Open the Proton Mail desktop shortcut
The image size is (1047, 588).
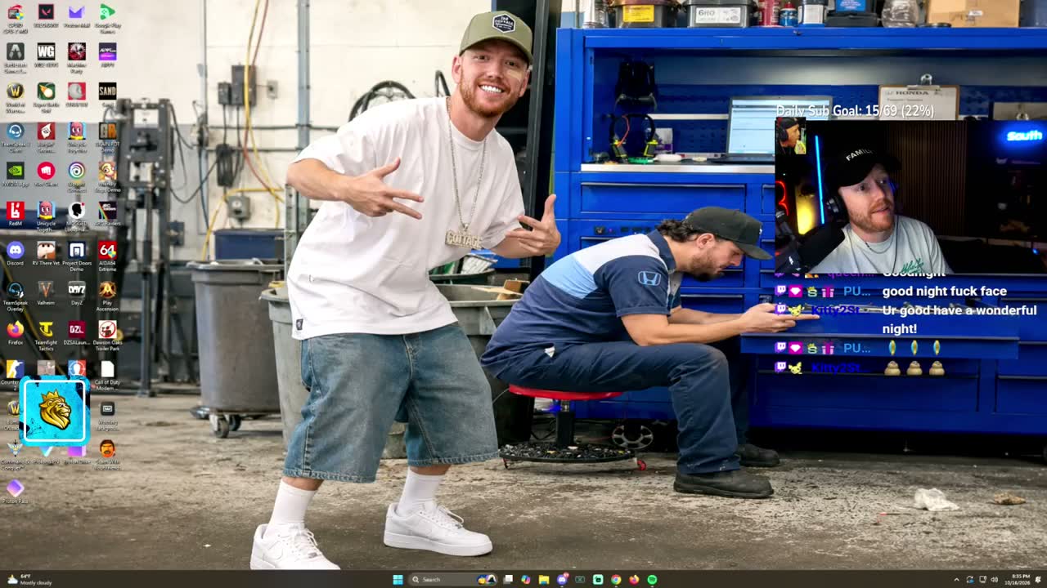click(76, 15)
